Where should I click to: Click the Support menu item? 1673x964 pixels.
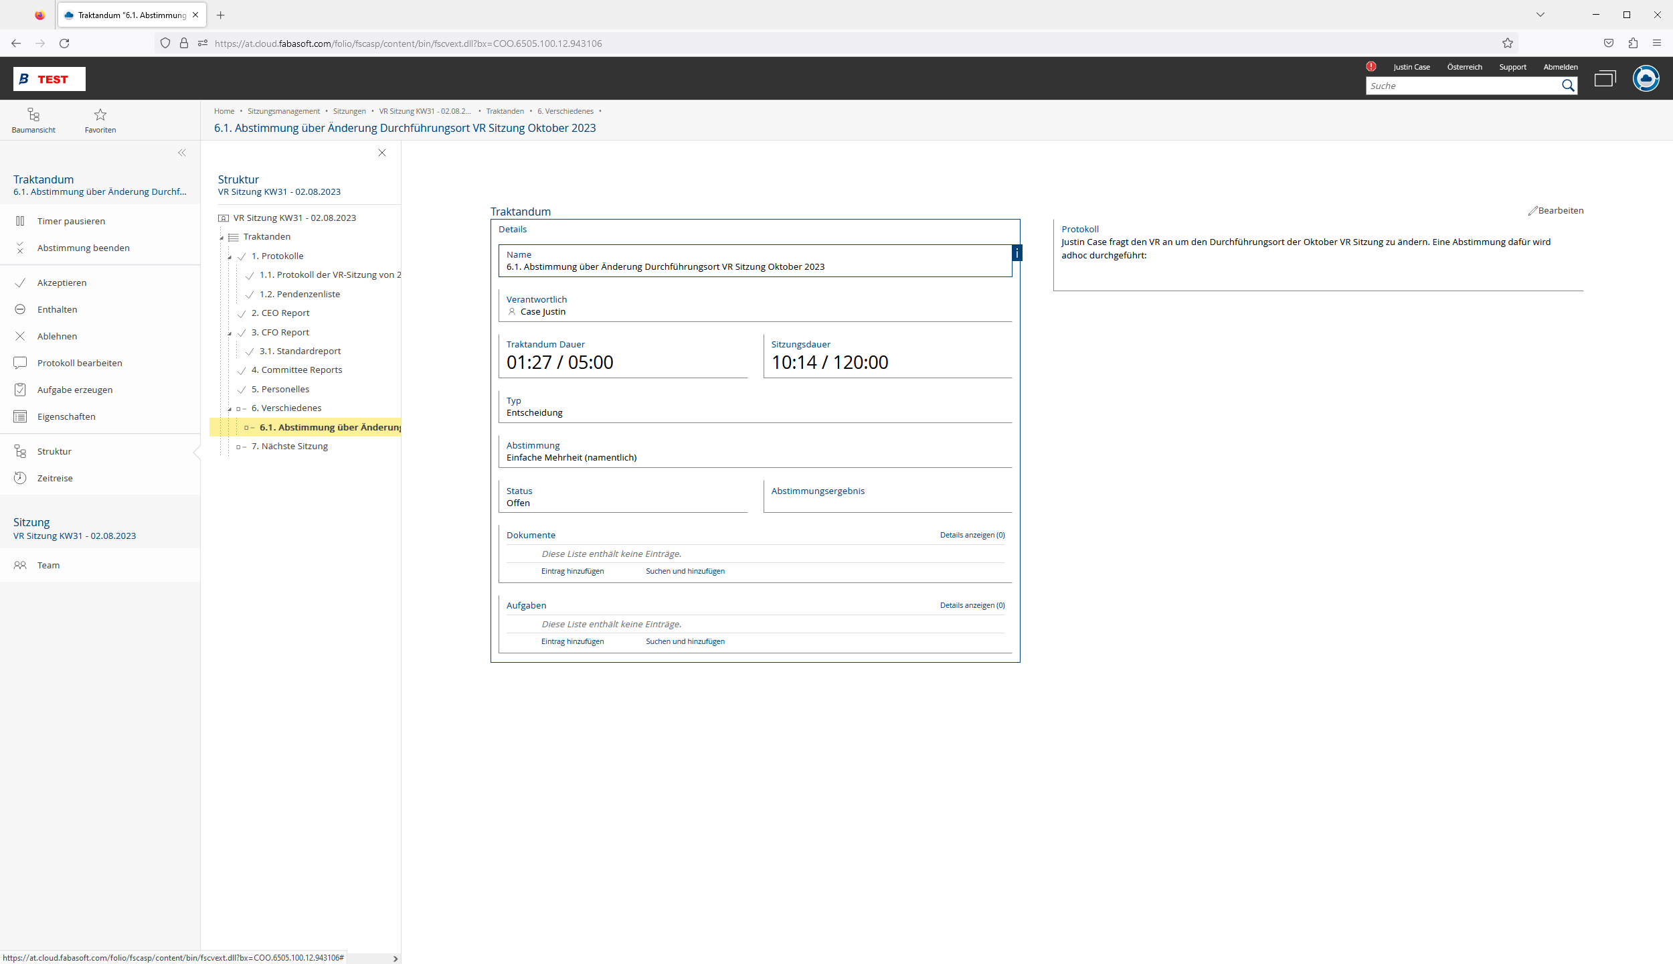click(1512, 67)
